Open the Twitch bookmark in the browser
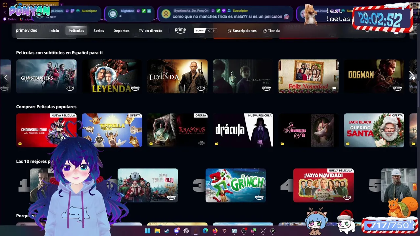The image size is (420, 236). (x=10, y=19)
